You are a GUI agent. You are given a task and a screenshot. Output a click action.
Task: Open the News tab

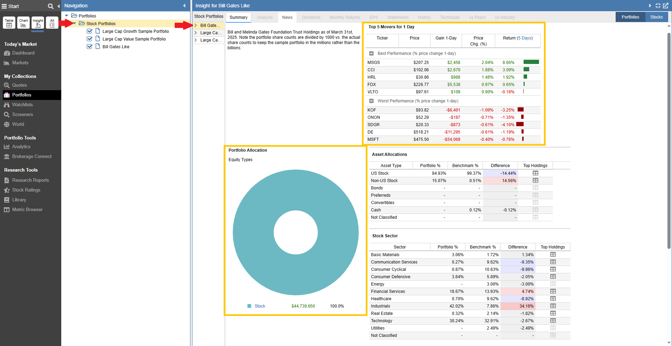(287, 17)
